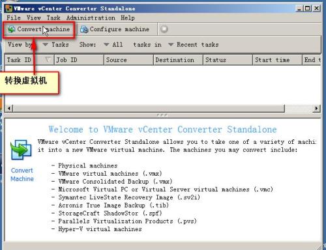Click the 'Physical machines' list entry

click(88, 166)
